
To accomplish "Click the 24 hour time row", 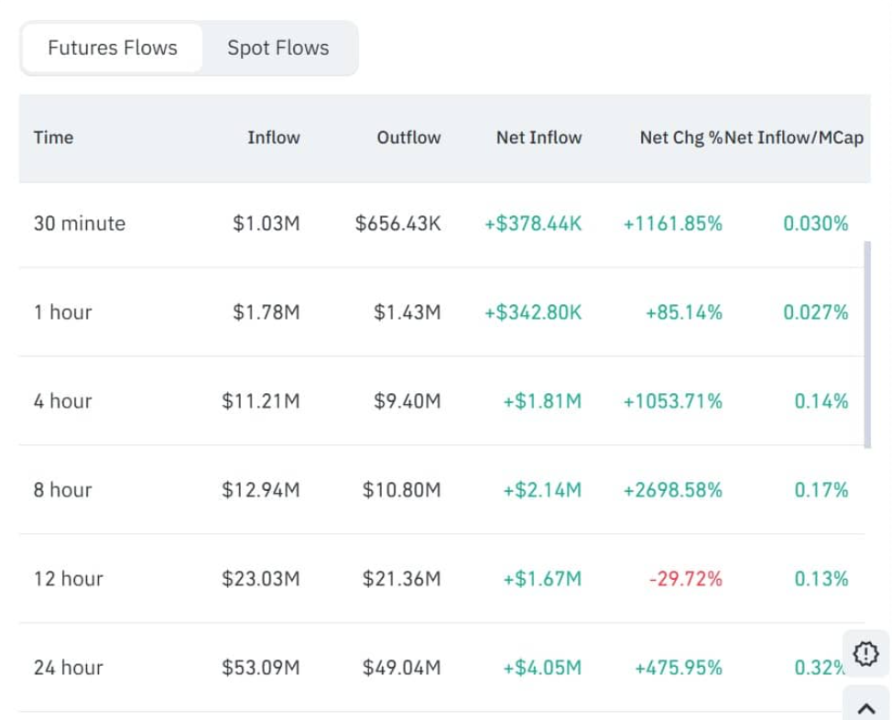I will [x=69, y=668].
